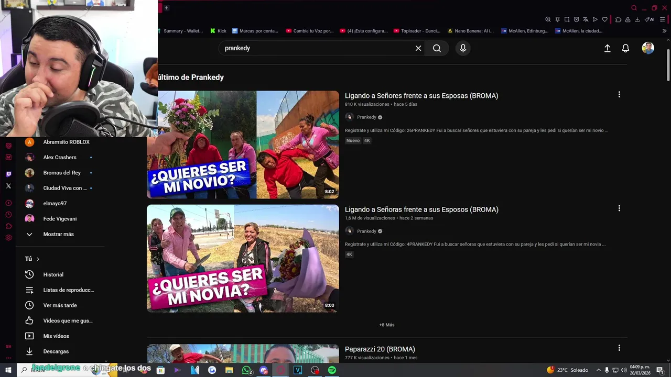Open the translate page icon
Screen dimensions: 671x377
(586, 19)
